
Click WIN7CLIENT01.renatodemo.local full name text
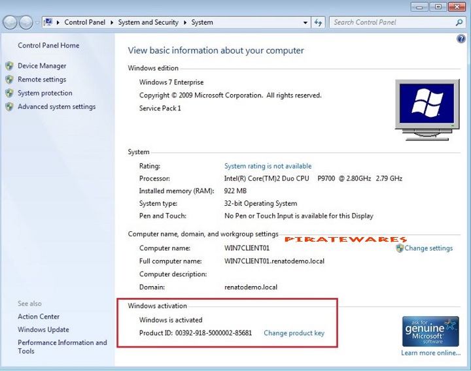pos(274,261)
